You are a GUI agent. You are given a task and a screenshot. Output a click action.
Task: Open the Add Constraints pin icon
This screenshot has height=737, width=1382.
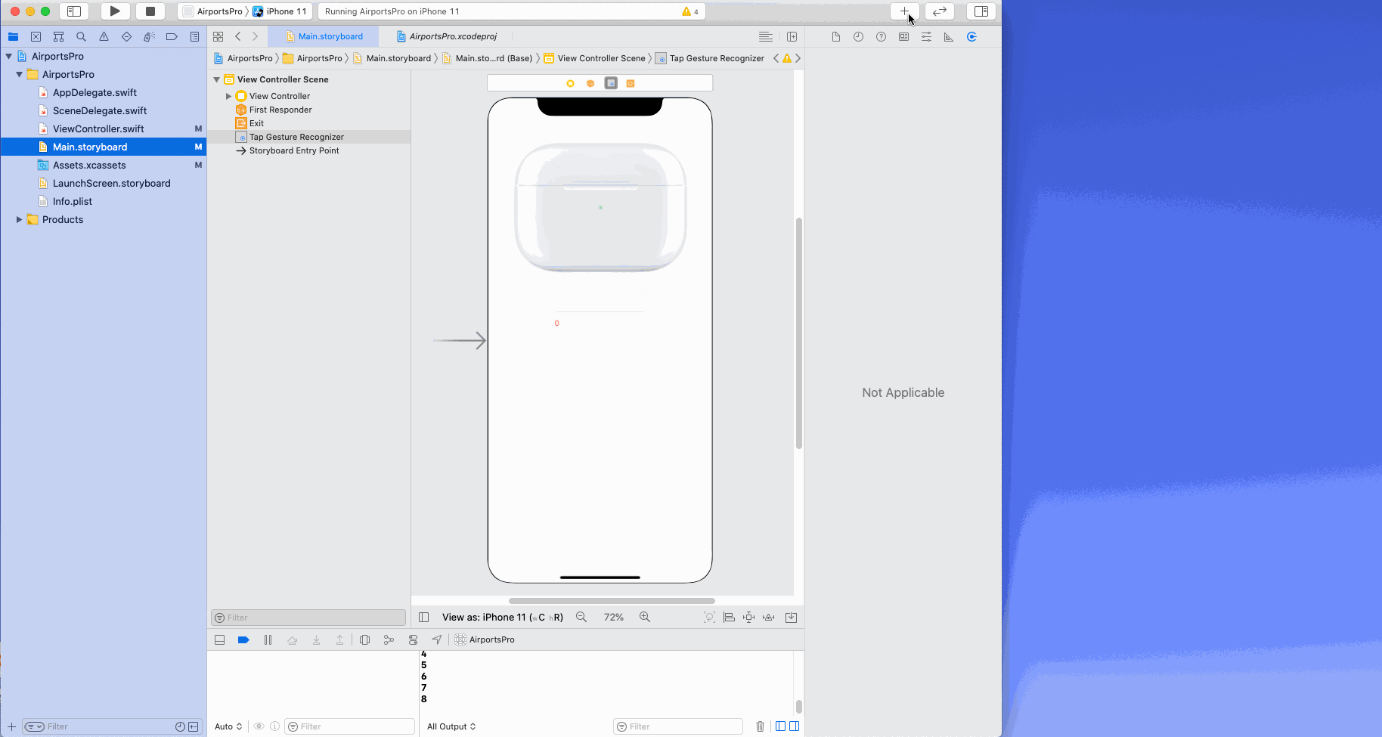748,617
